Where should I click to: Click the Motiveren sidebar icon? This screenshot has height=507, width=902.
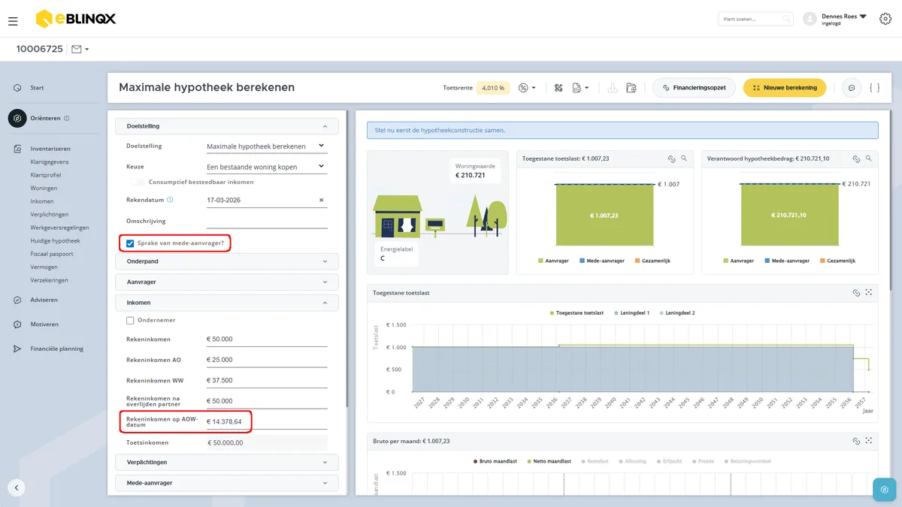click(17, 324)
